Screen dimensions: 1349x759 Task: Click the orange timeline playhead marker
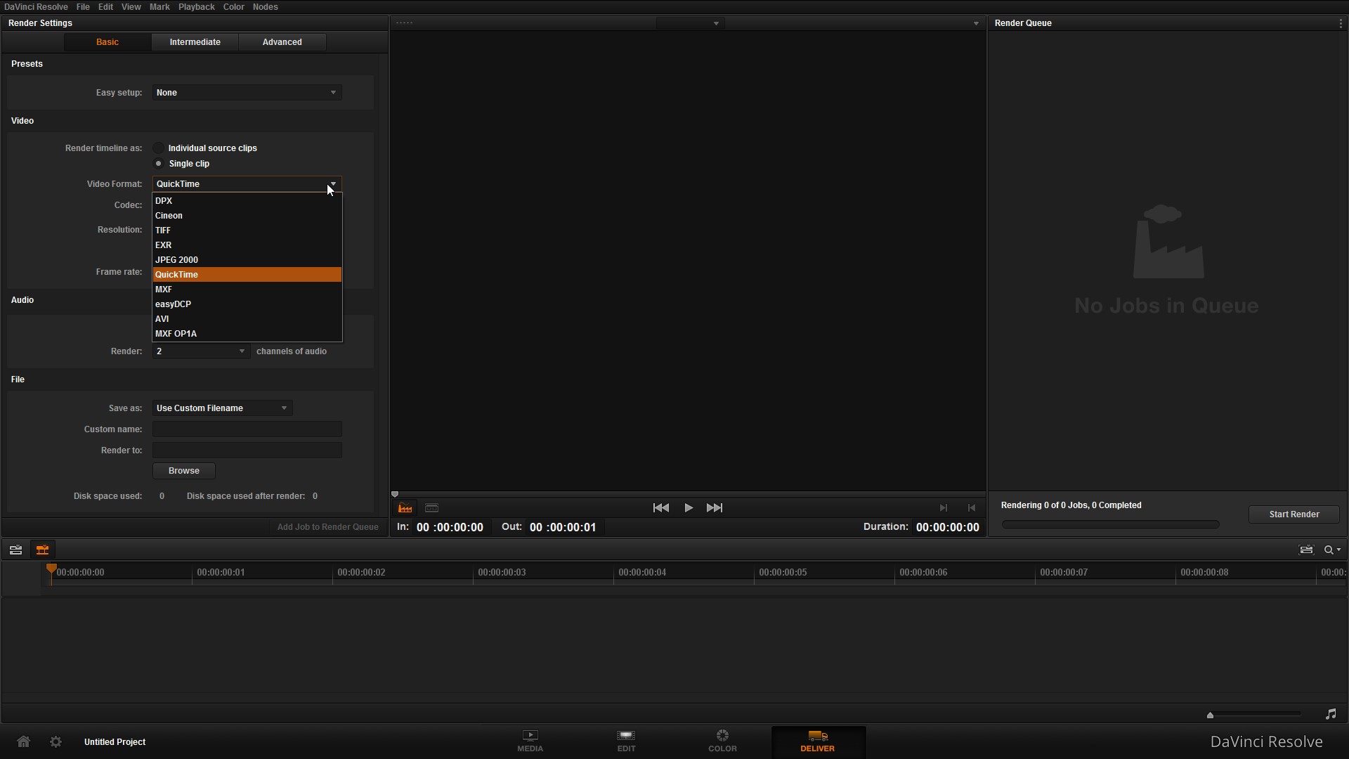coord(51,569)
